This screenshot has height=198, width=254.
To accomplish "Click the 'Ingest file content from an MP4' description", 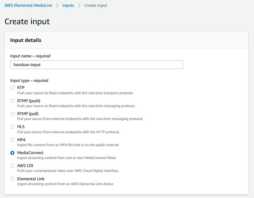I will point(68,145).
